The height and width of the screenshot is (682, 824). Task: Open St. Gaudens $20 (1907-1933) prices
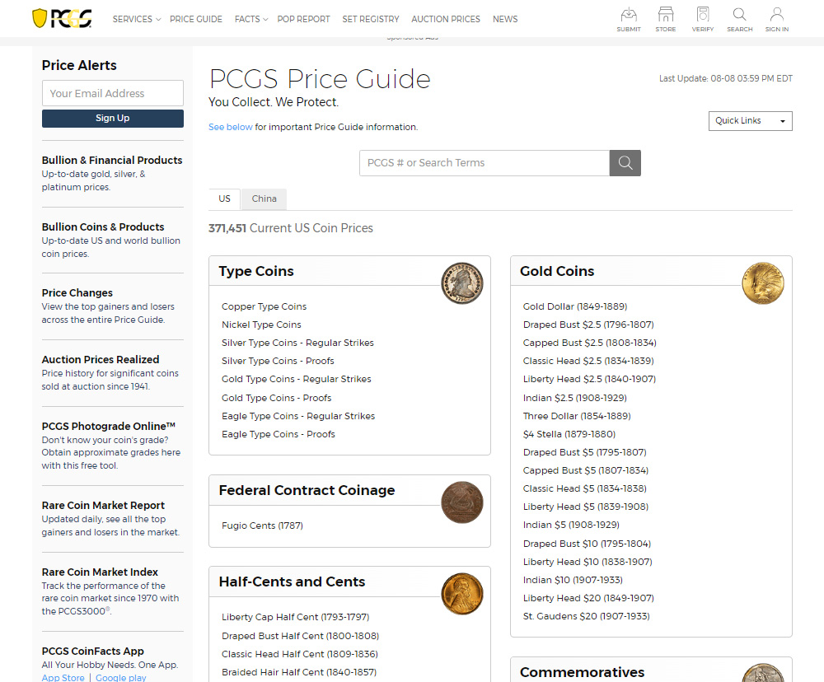click(x=586, y=616)
